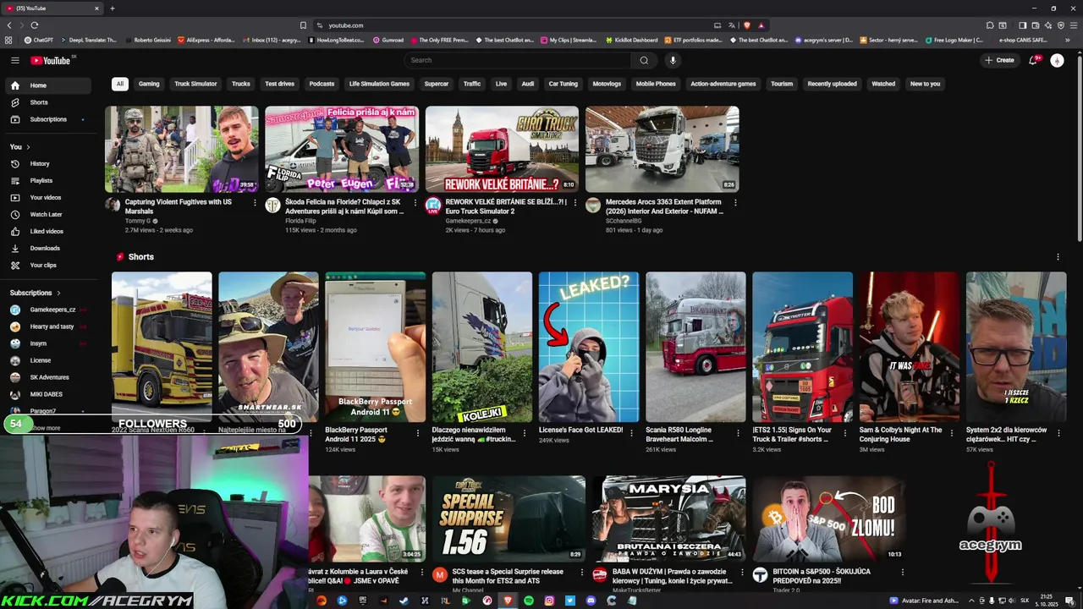This screenshot has width=1083, height=609.
Task: Expand the You section chevron
Action: pos(30,147)
